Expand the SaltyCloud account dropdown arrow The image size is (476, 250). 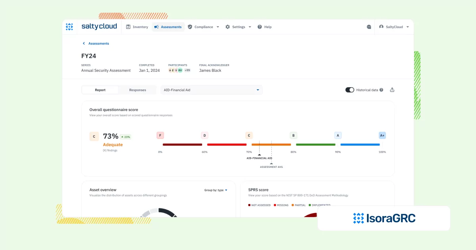[408, 27]
